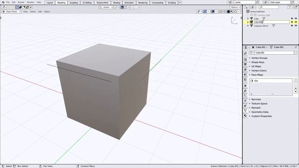Image resolution: width=299 pixels, height=168 pixels.
Task: Open the Modifiers wrench tab
Action: point(245,91)
